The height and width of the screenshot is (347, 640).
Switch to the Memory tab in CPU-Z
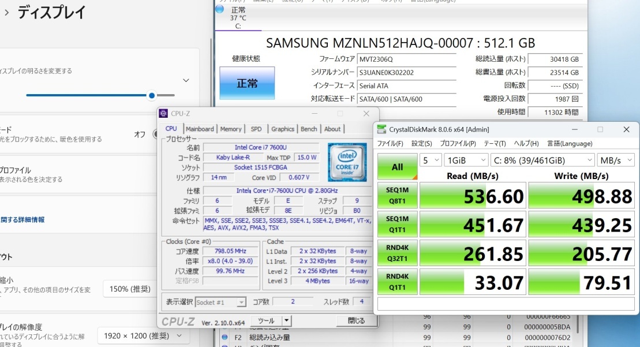(x=231, y=129)
